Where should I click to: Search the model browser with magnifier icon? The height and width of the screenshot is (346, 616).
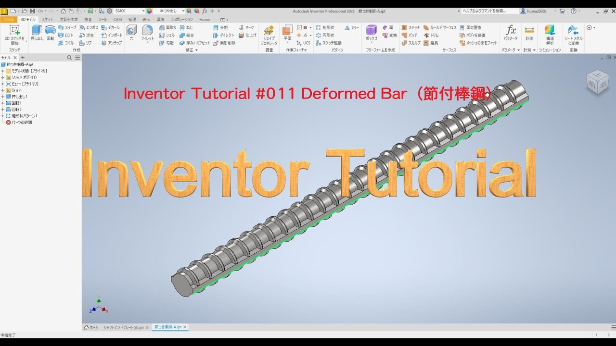coord(69,58)
